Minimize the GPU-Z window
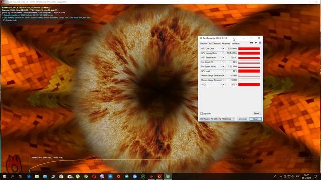Image resolution: width=321 pixels, height=180 pixels. point(244,38)
